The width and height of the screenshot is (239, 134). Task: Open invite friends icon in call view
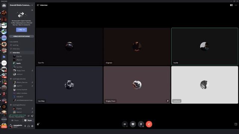click(x=38, y=124)
